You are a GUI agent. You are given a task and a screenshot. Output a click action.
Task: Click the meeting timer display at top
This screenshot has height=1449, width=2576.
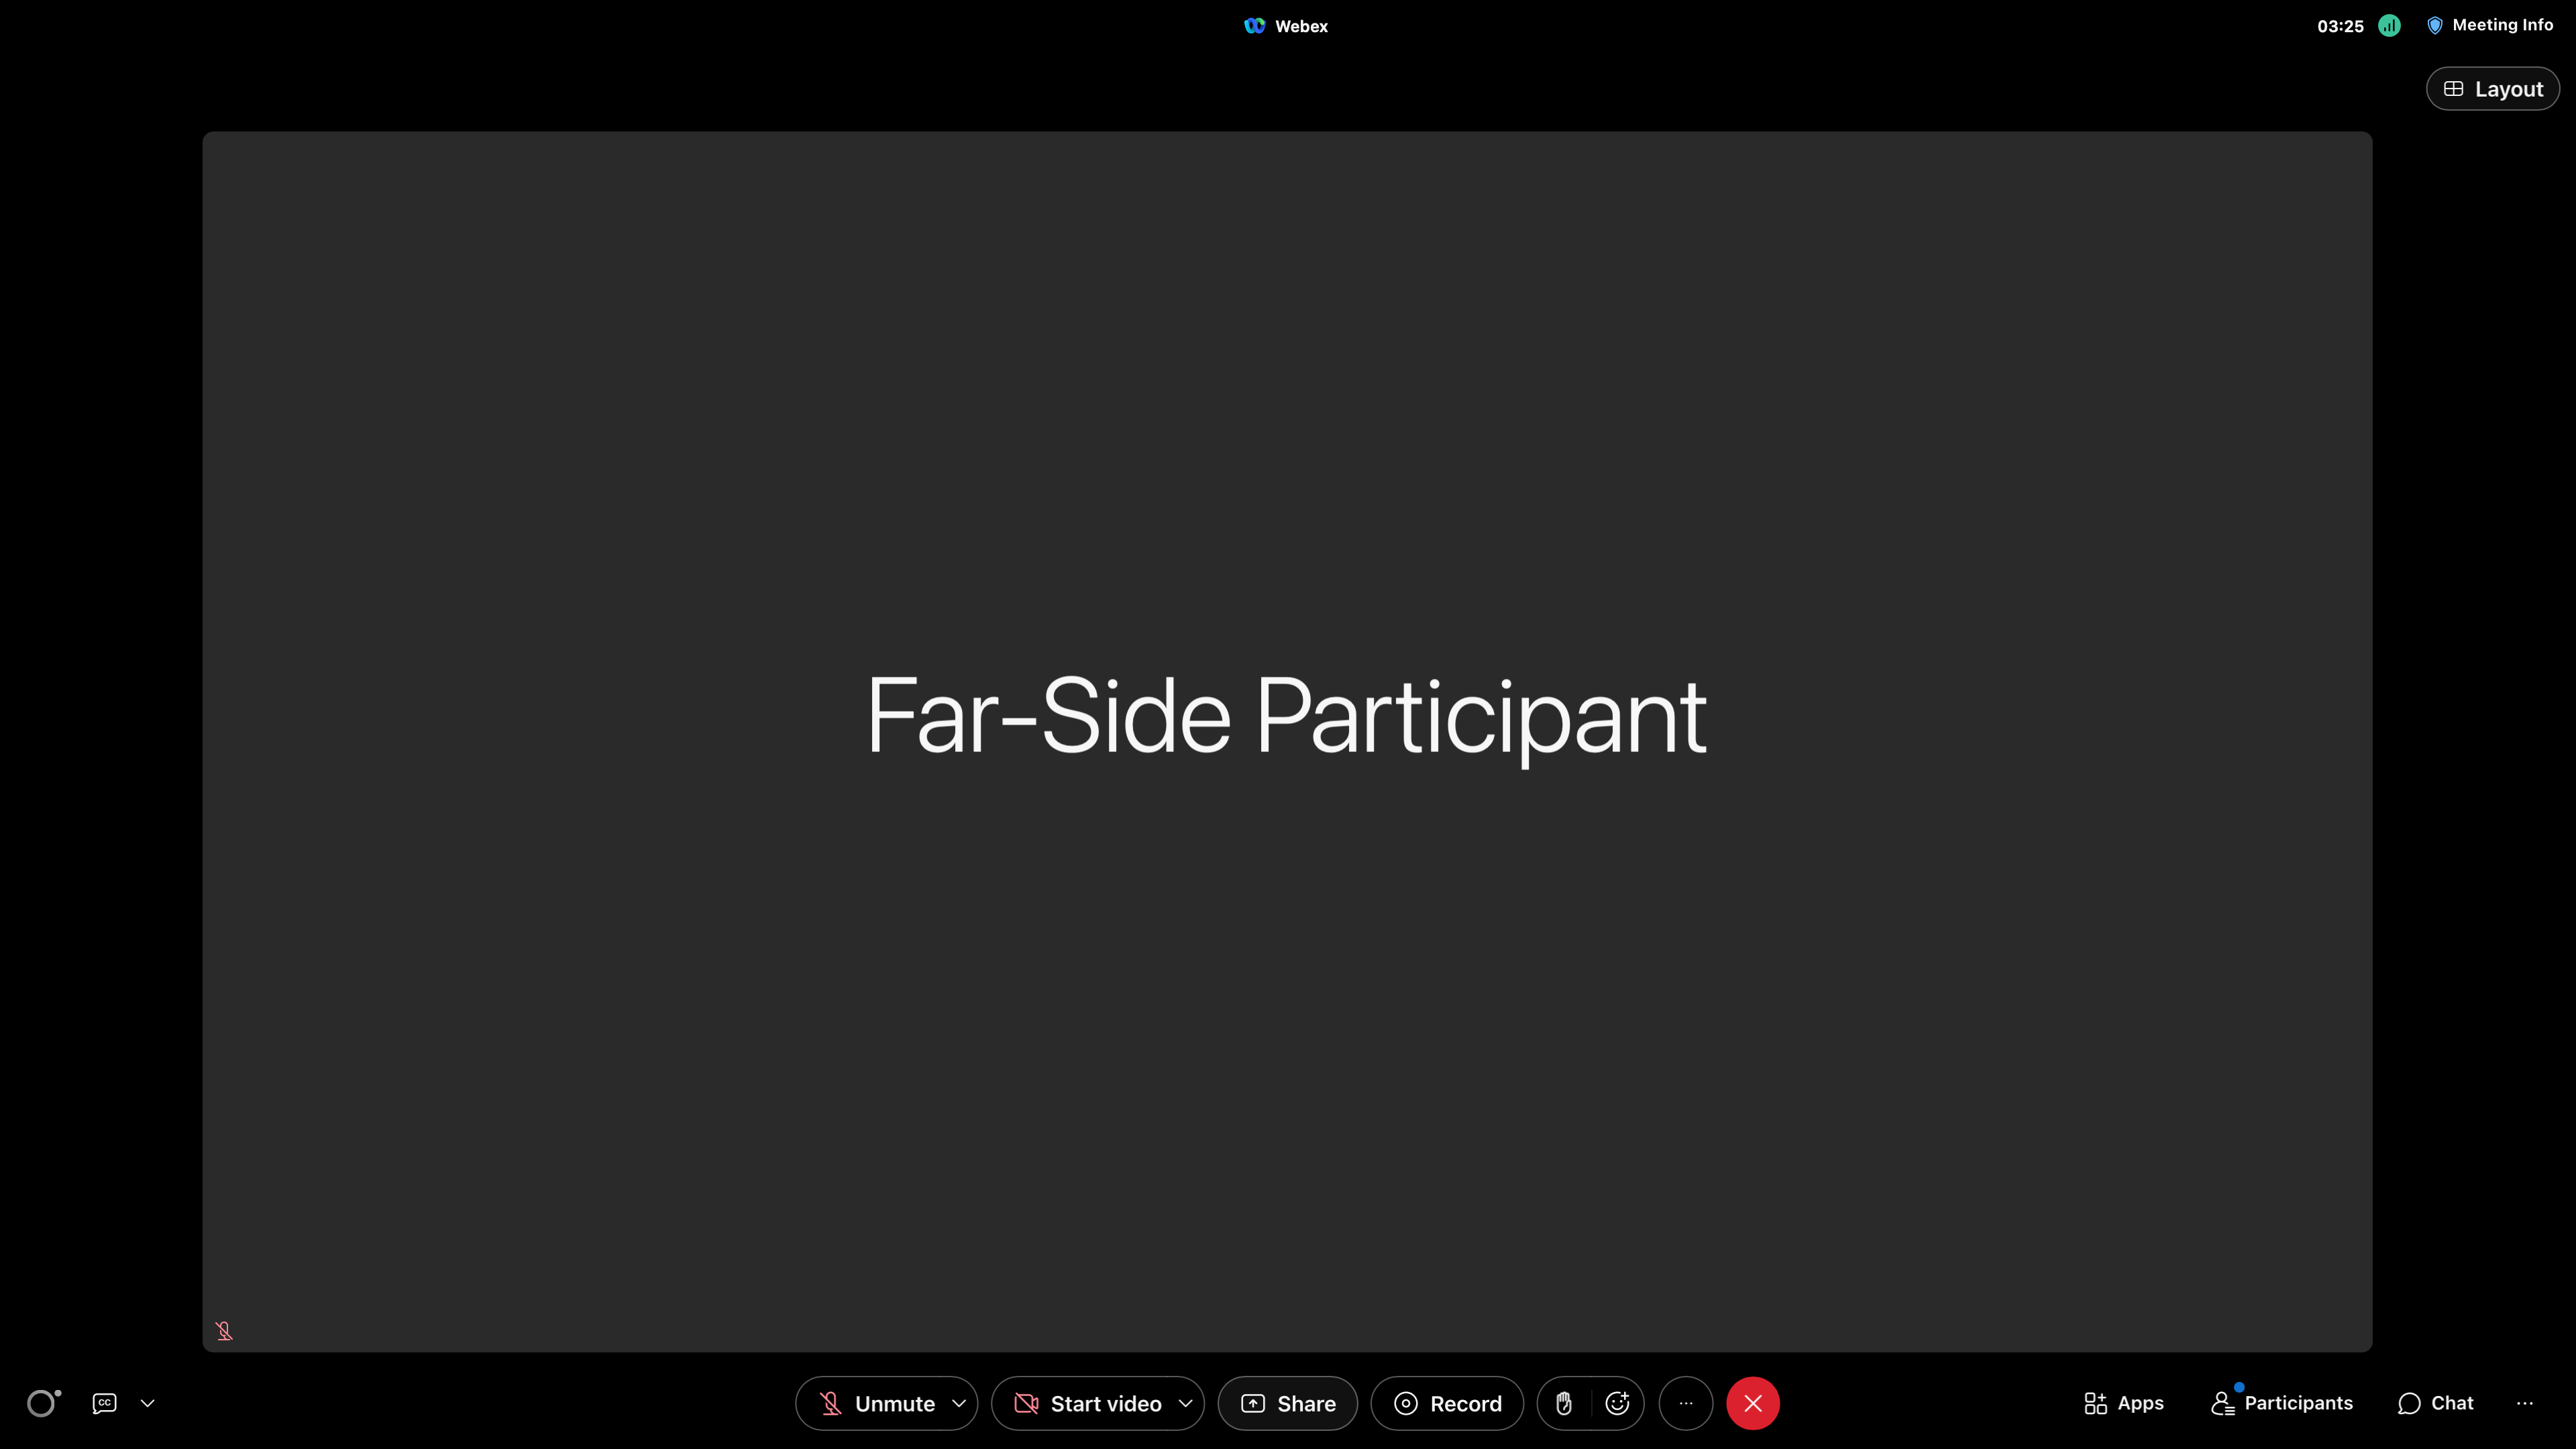2341,25
